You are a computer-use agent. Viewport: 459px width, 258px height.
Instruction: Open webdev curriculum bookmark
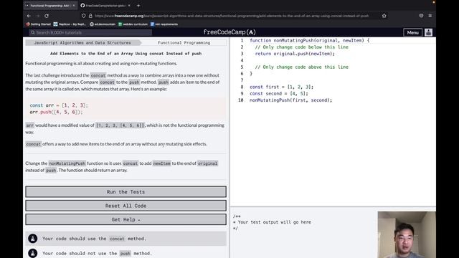133,24
